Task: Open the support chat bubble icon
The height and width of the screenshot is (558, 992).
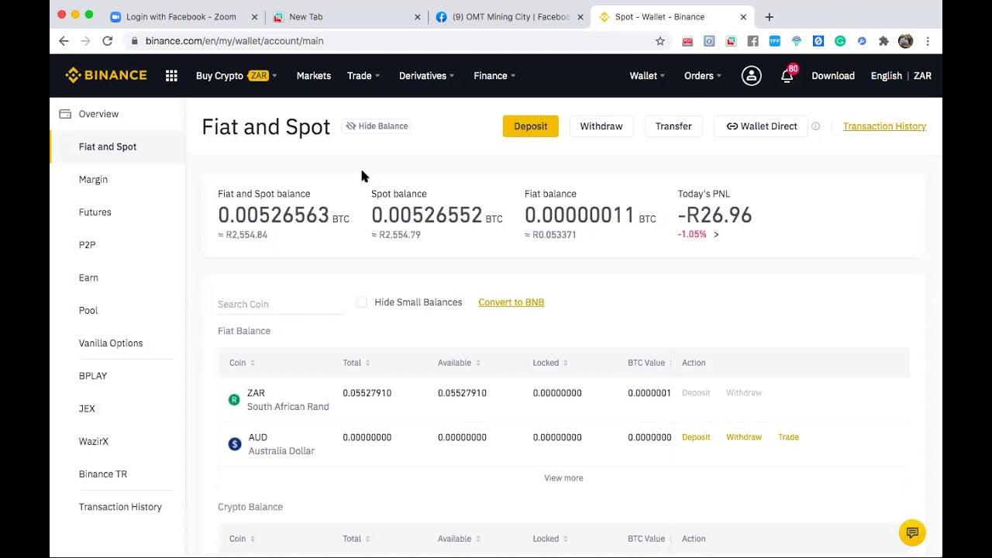Action: (912, 532)
